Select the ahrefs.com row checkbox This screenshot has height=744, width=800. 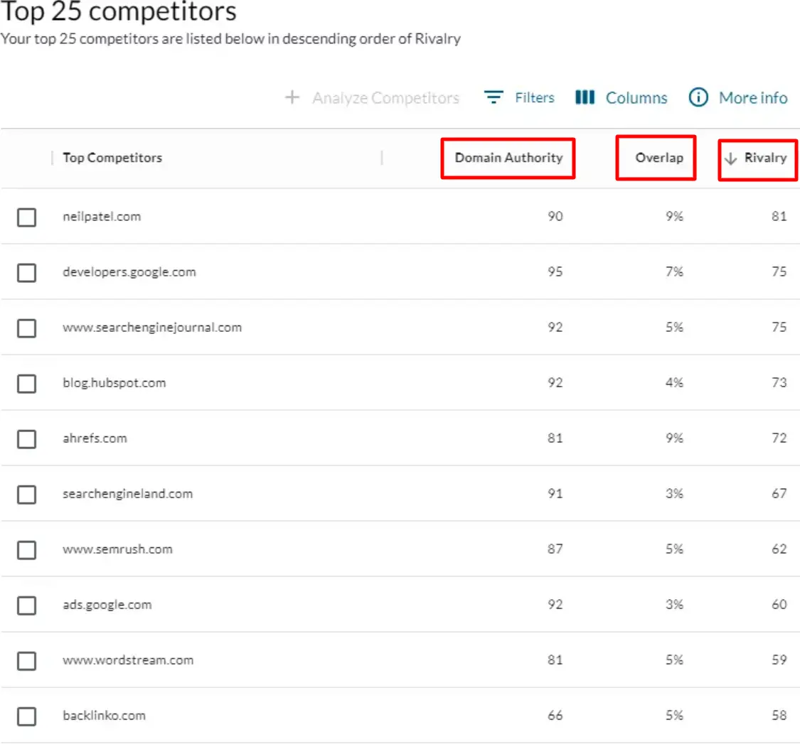pyautogui.click(x=26, y=439)
